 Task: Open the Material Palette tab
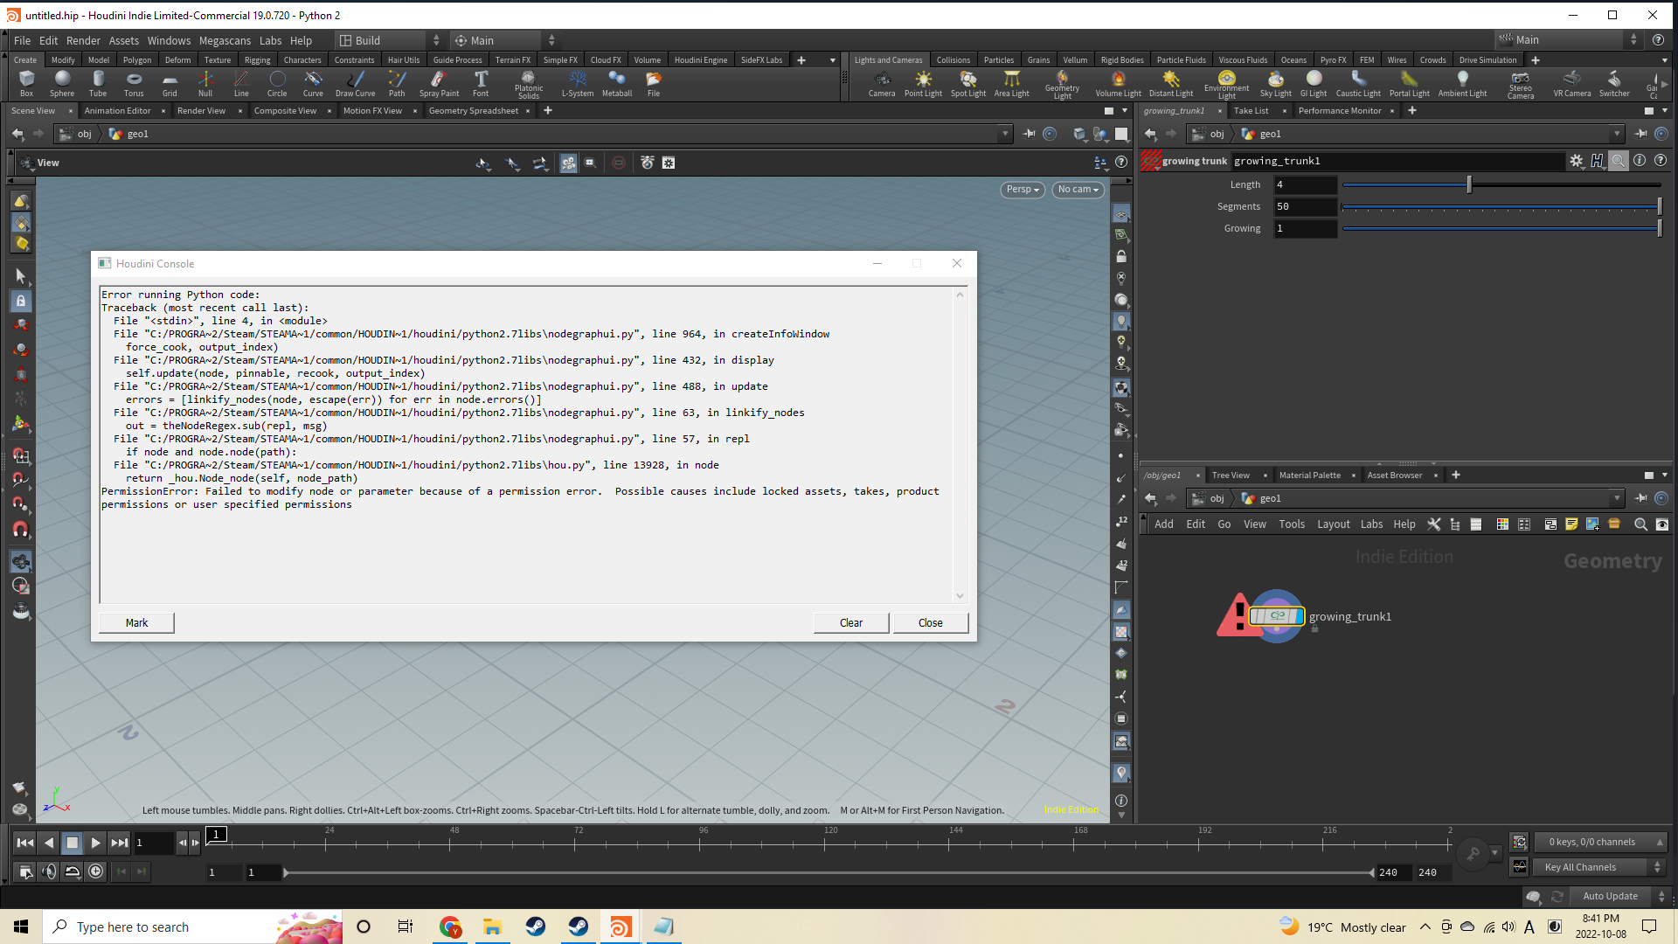pyautogui.click(x=1309, y=475)
